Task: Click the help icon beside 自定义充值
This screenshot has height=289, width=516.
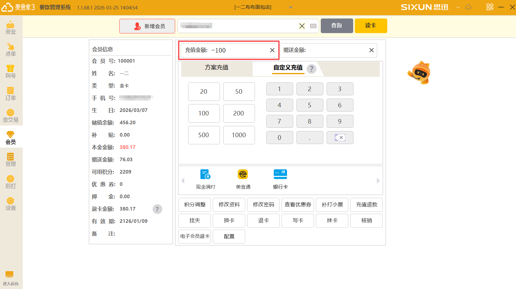Action: click(x=311, y=69)
